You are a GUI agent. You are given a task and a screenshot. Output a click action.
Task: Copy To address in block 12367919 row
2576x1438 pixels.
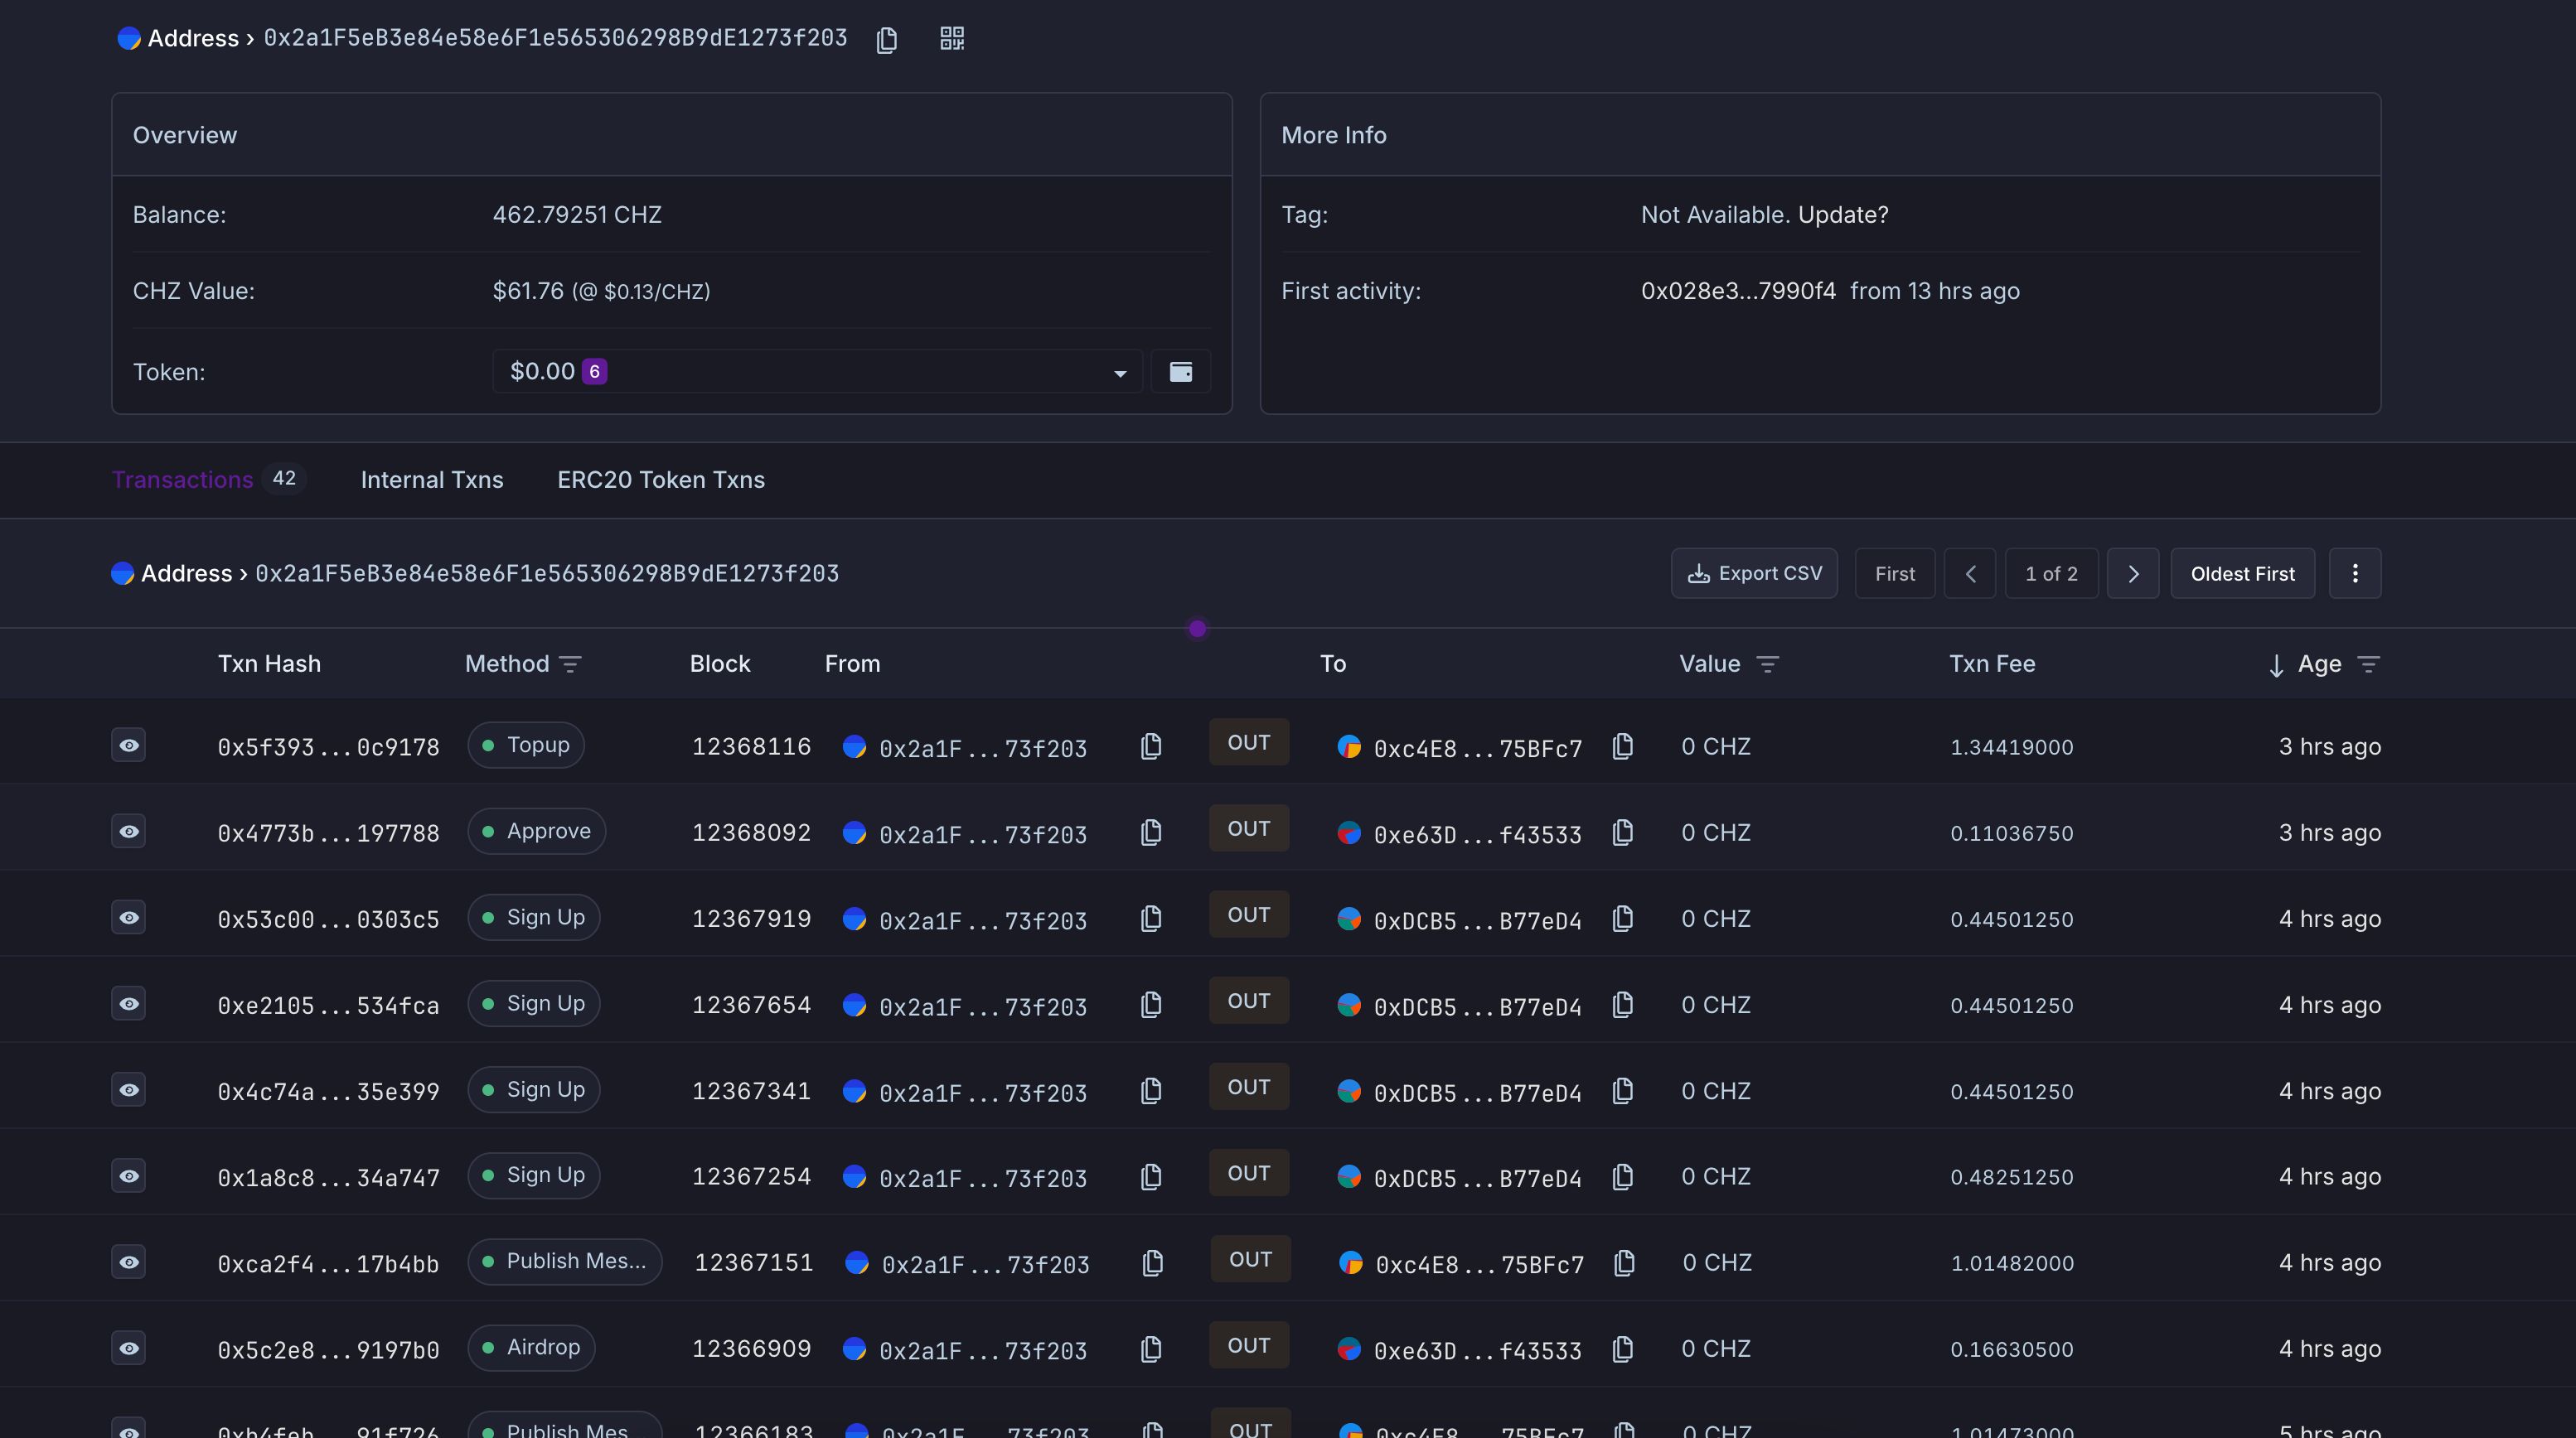coord(1623,919)
